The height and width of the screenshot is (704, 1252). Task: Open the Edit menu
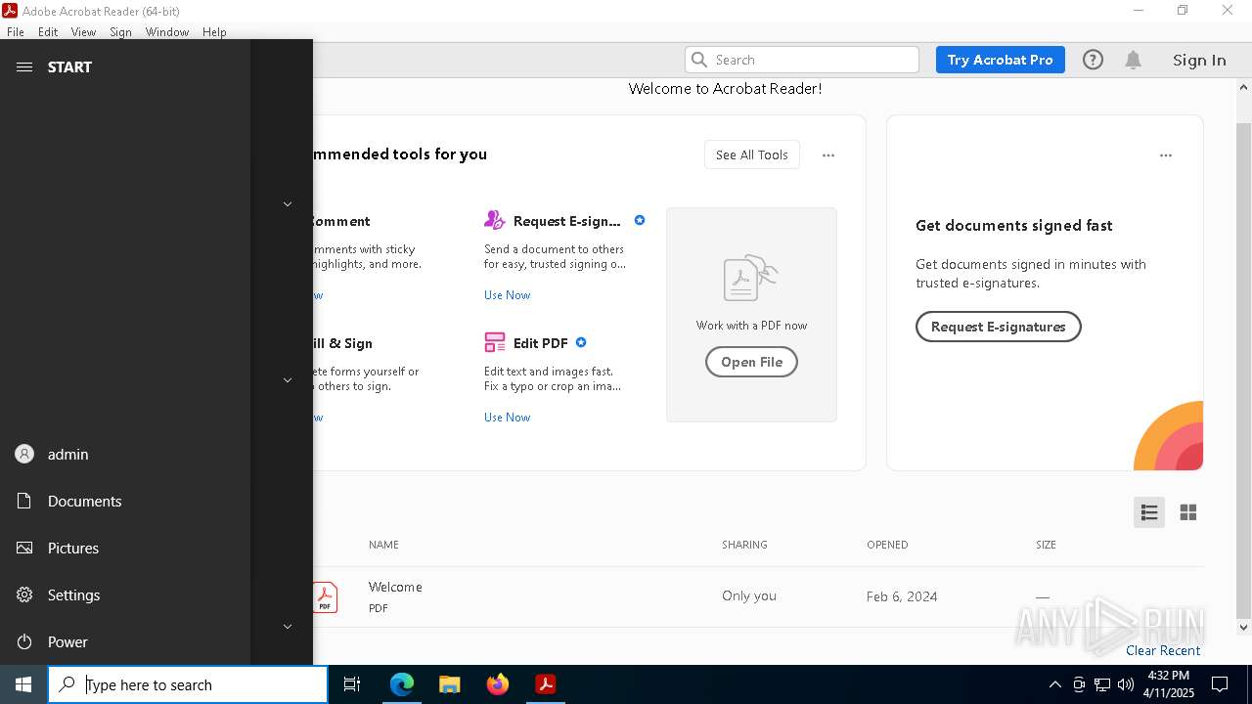(x=48, y=31)
